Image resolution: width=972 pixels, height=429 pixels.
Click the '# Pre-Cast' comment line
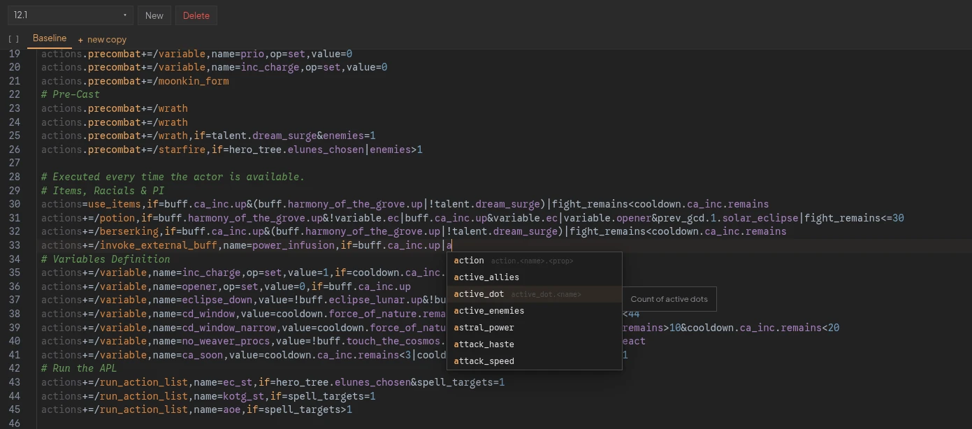coord(71,94)
